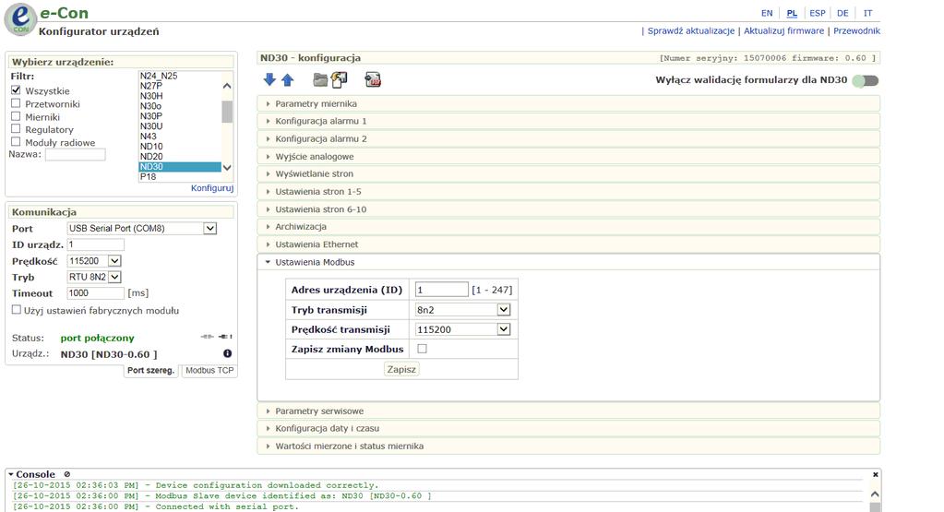Expand Ustawienia stron 1-5 section
944x512 pixels.
click(568, 191)
